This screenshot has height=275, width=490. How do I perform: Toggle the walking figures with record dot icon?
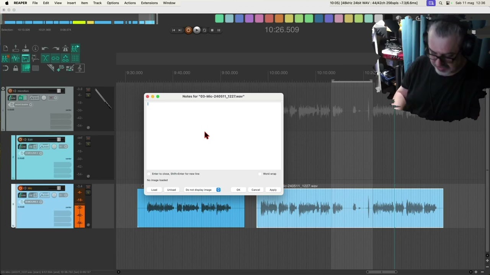tap(5, 58)
